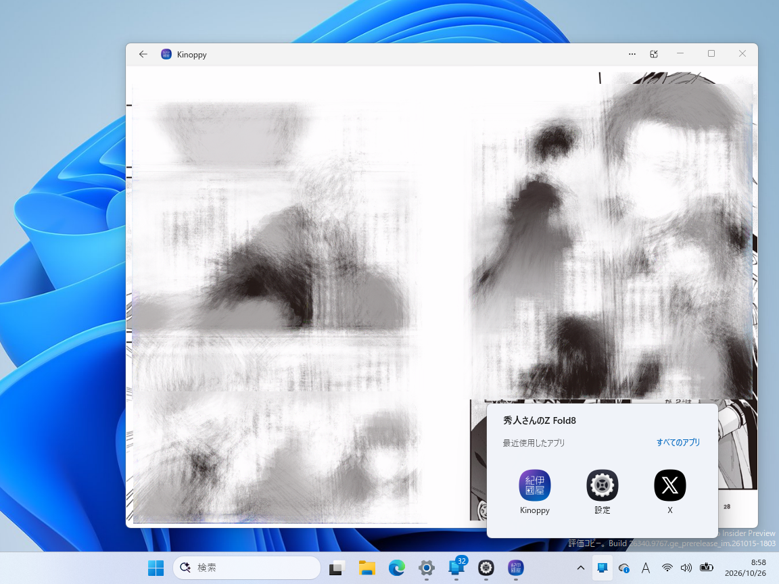779x584 pixels.
Task: Click the すべてのアプリ link
Action: (678, 442)
